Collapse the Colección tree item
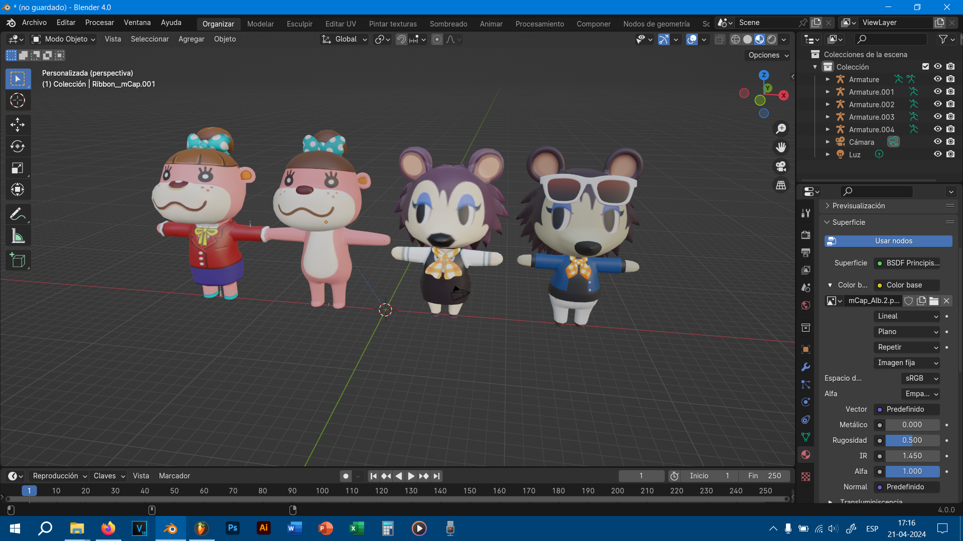The width and height of the screenshot is (963, 541). click(815, 67)
